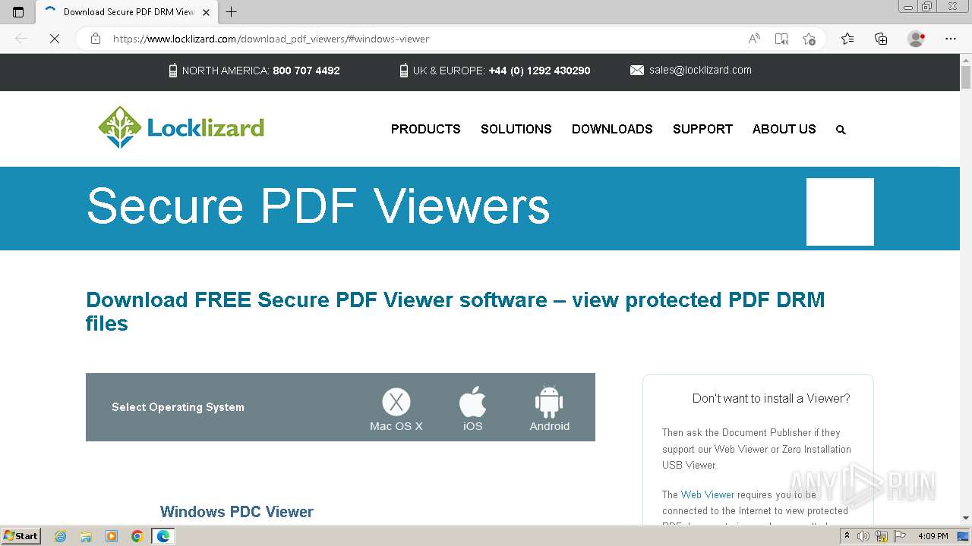This screenshot has width=972, height=546.
Task: Click the sales@locklizard.com email link
Action: (x=700, y=70)
